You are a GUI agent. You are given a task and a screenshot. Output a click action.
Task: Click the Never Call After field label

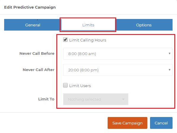pos(39,70)
